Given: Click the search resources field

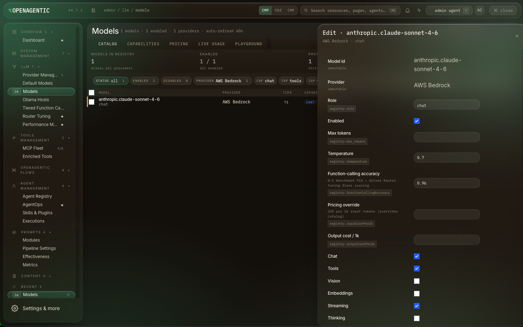Looking at the screenshot, I should [x=350, y=10].
